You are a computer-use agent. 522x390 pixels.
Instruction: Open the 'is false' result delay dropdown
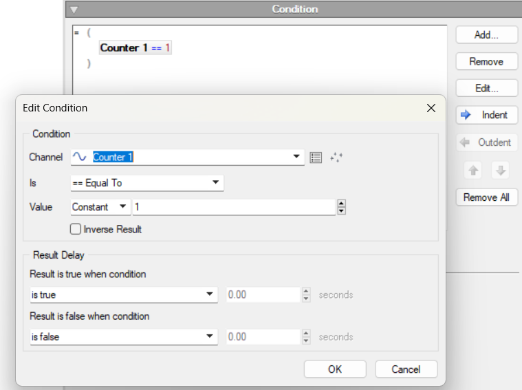tap(210, 337)
